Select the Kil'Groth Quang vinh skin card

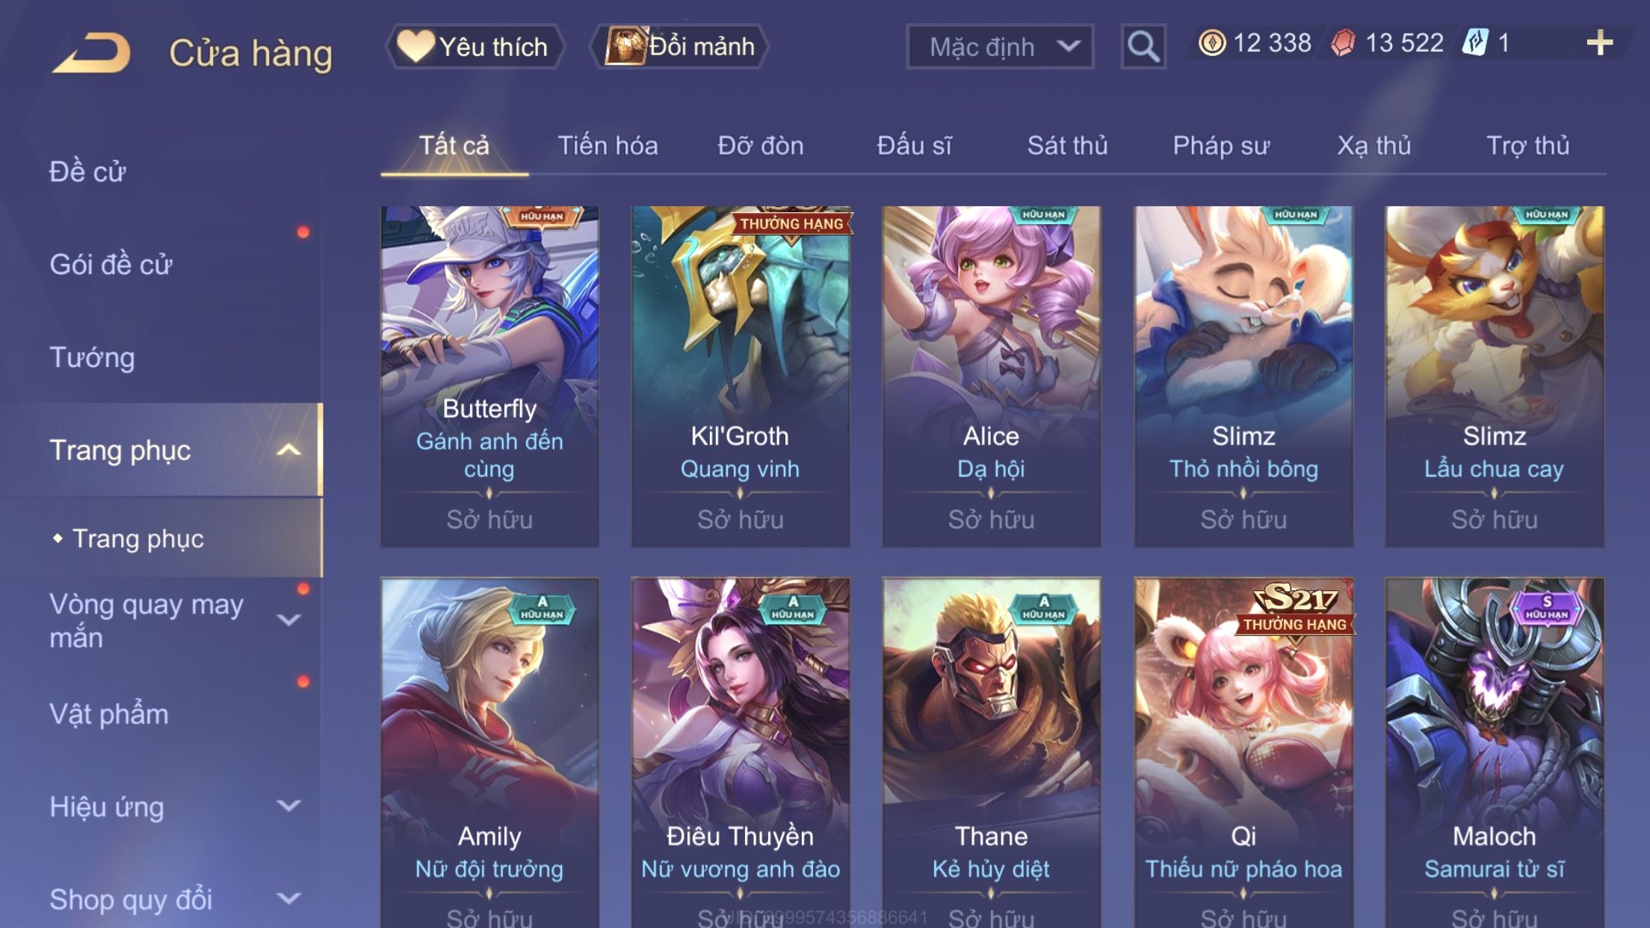pyautogui.click(x=741, y=377)
